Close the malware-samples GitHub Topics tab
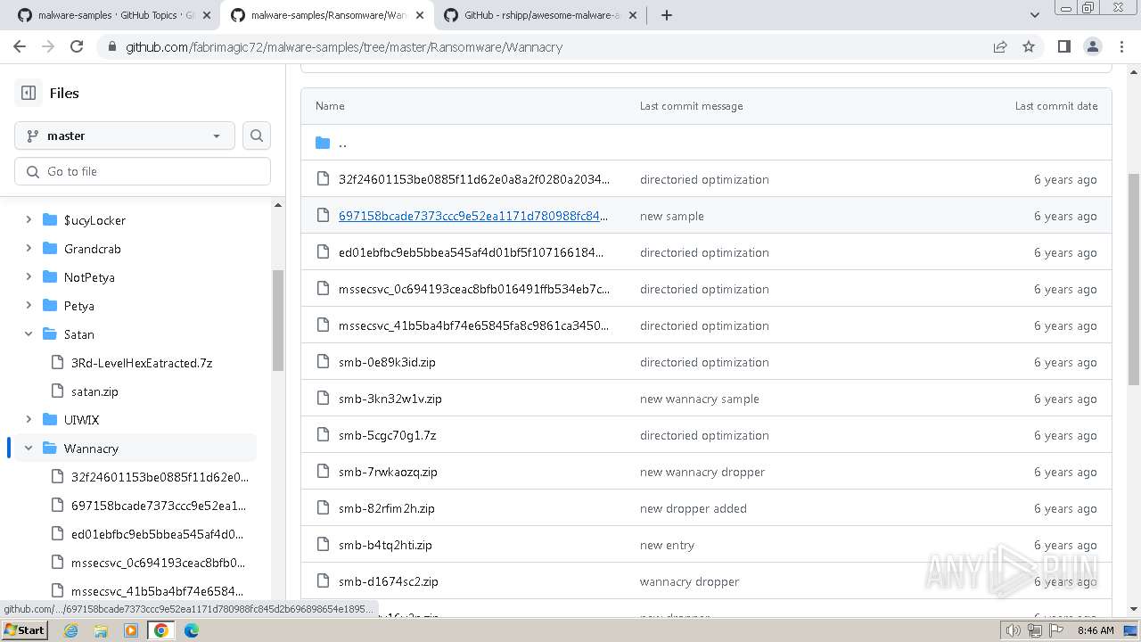Image resolution: width=1141 pixels, height=642 pixels. (x=207, y=15)
